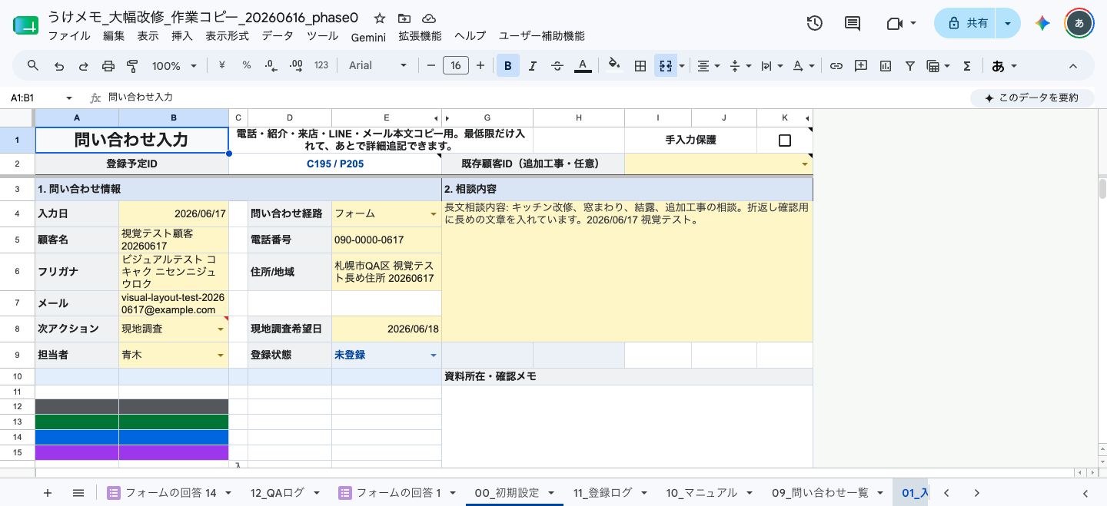Image resolution: width=1107 pixels, height=506 pixels.
Task: Open more number formats 123
Action: click(321, 66)
